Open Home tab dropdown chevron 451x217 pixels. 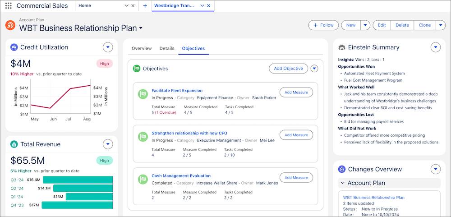tap(127, 5)
